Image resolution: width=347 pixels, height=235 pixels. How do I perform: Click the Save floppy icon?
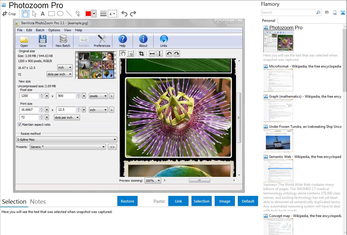[43, 41]
